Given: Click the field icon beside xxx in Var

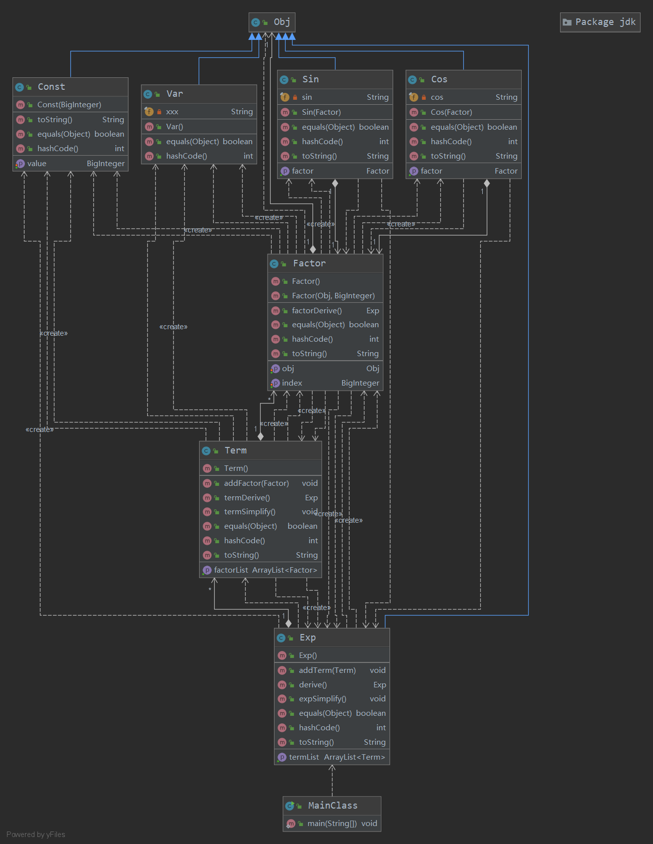Looking at the screenshot, I should coord(149,112).
